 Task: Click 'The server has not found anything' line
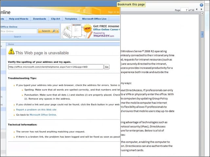[x=51, y=131]
